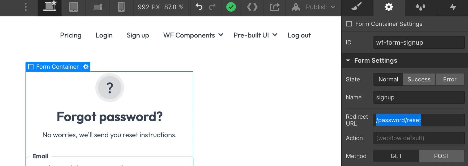Select the Error form state
468x166 pixels.
tap(450, 79)
